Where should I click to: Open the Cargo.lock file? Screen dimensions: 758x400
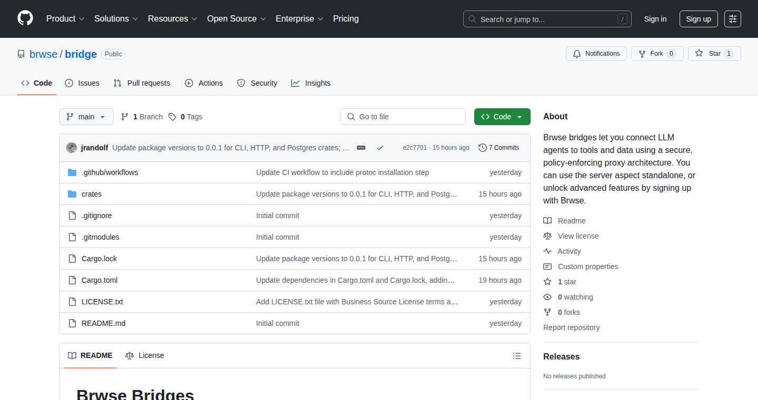[99, 259]
